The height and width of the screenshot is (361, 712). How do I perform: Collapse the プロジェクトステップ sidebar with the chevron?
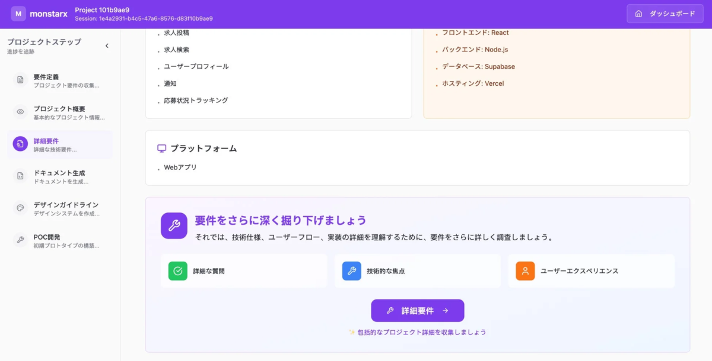(x=107, y=45)
